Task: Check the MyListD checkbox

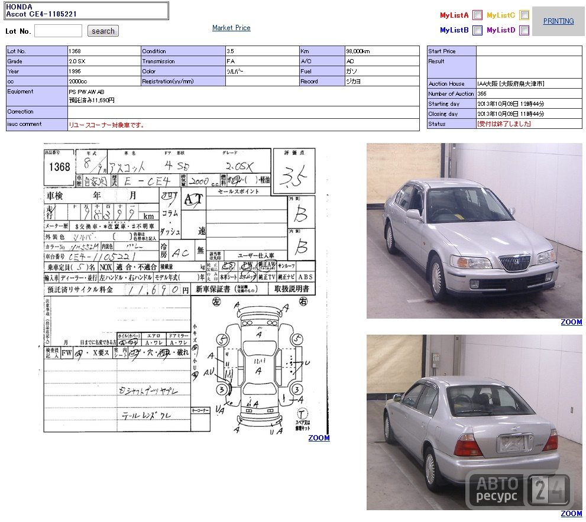Action: (525, 30)
